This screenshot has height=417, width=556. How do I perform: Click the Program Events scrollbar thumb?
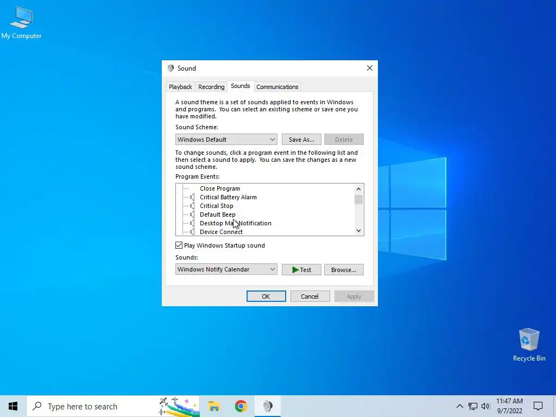point(358,200)
